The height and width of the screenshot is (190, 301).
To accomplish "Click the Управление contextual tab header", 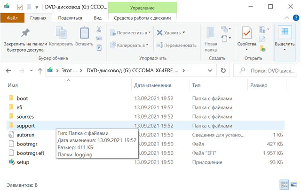I will (x=142, y=8).
